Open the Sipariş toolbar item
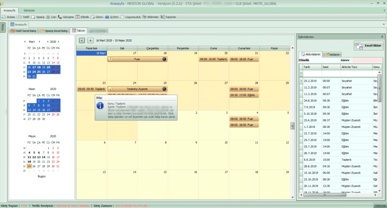The height and width of the screenshot is (208, 387). pyautogui.click(x=38, y=17)
